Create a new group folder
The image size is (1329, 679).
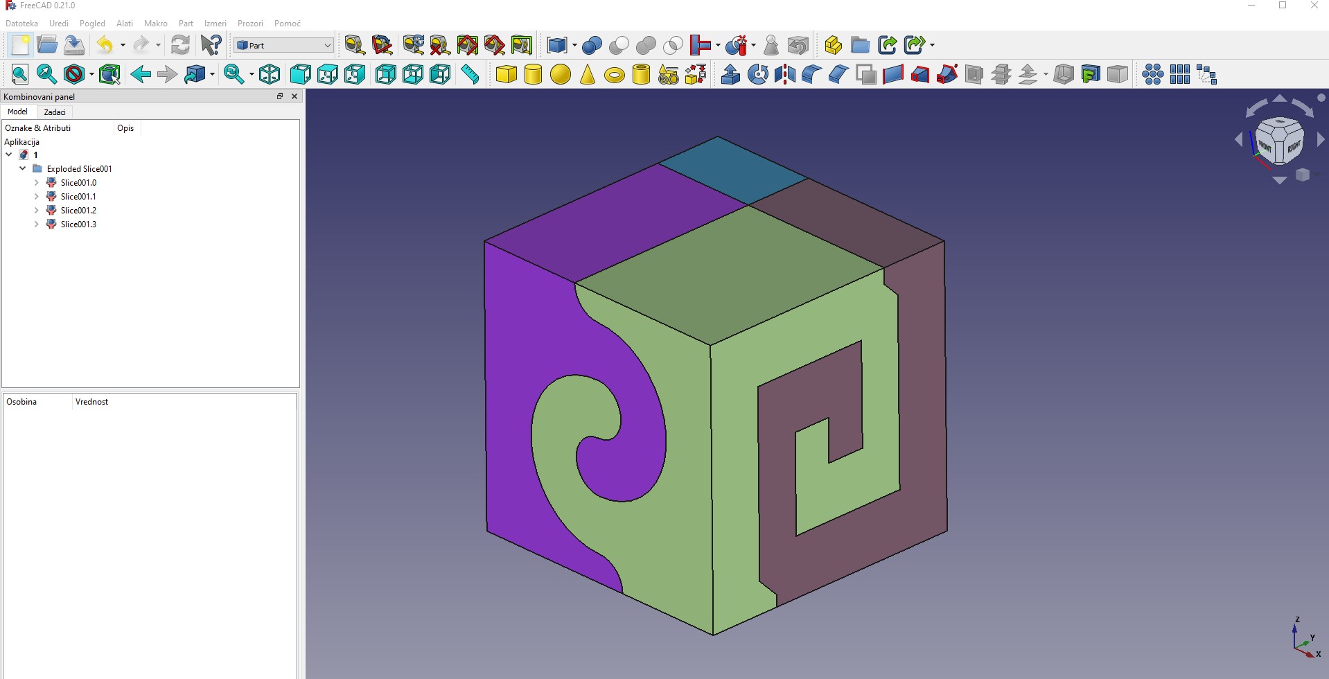(x=860, y=45)
